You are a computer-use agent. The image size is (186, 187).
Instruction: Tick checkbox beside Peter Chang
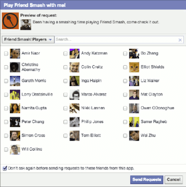(6, 122)
